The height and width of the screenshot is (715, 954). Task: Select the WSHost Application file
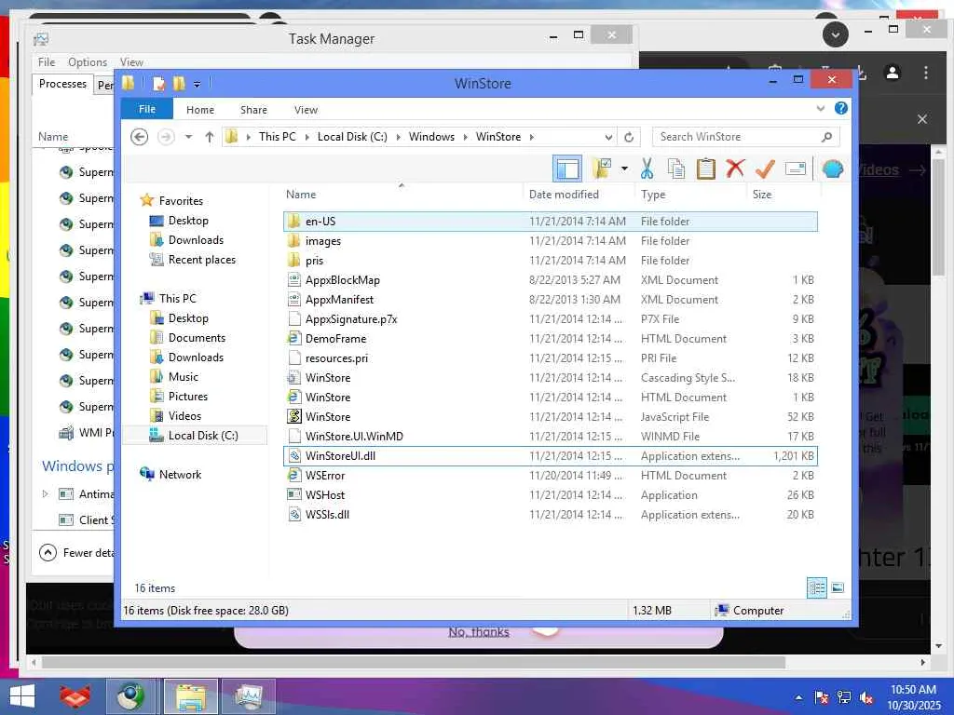coord(550,495)
